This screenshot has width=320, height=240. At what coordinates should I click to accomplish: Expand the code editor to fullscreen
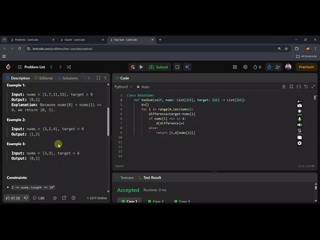click(x=313, y=86)
